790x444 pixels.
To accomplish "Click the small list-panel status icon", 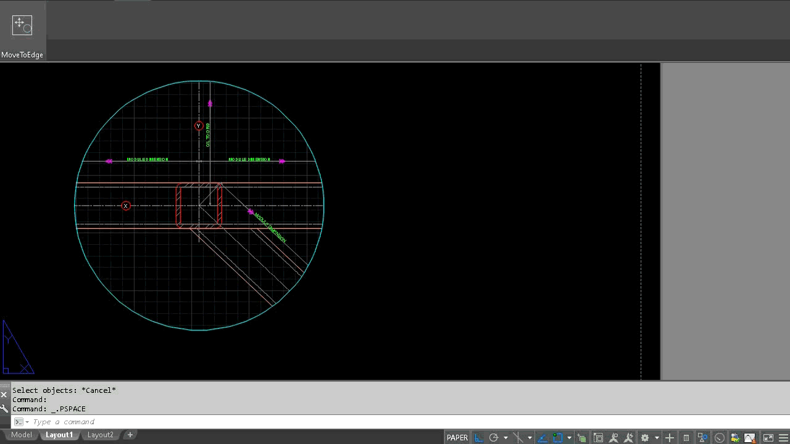I will coord(686,438).
